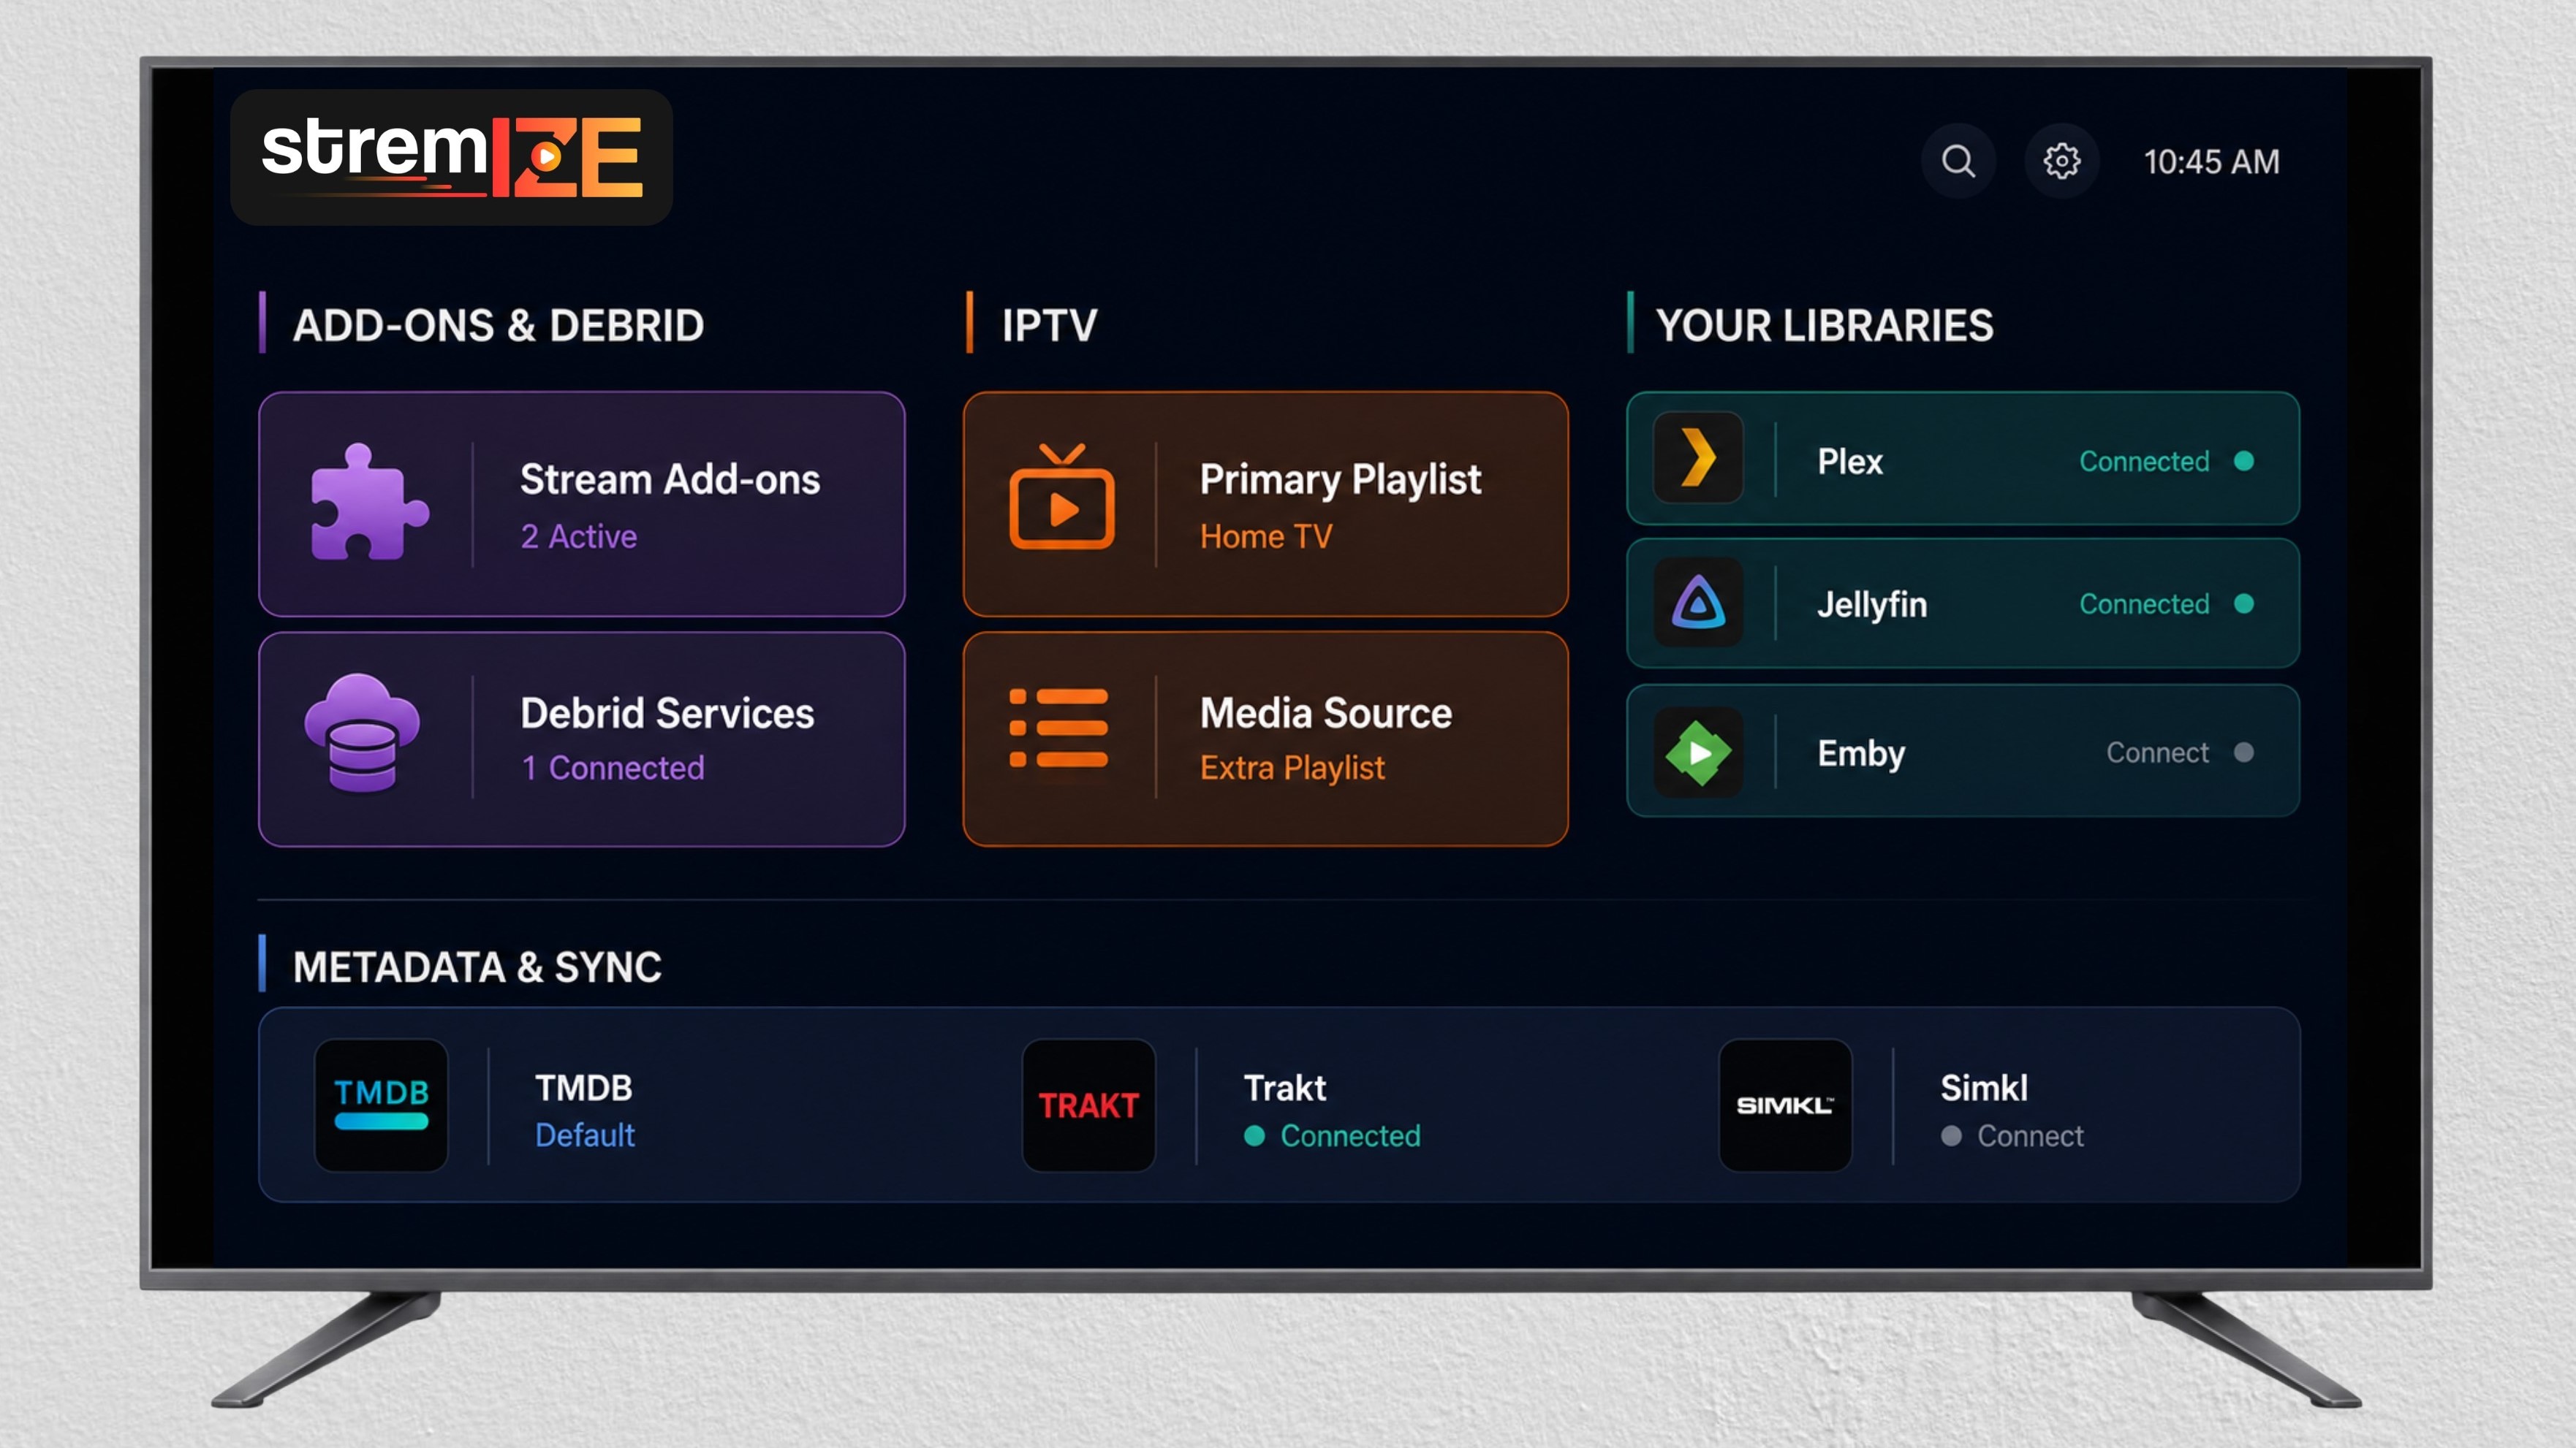Select the Plex library name
The width and height of the screenshot is (2576, 1448).
[x=1850, y=462]
